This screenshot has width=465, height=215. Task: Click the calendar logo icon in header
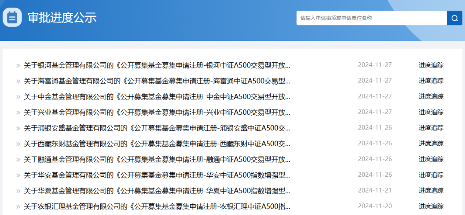tap(12, 18)
